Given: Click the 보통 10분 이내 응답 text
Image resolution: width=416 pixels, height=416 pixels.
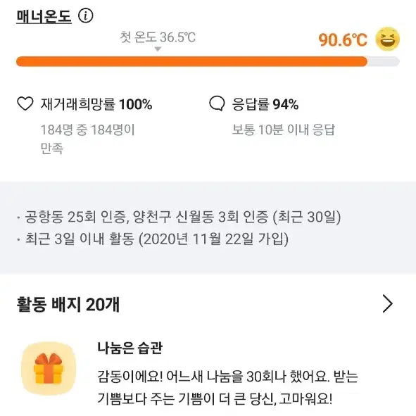Looking at the screenshot, I should (x=284, y=130).
